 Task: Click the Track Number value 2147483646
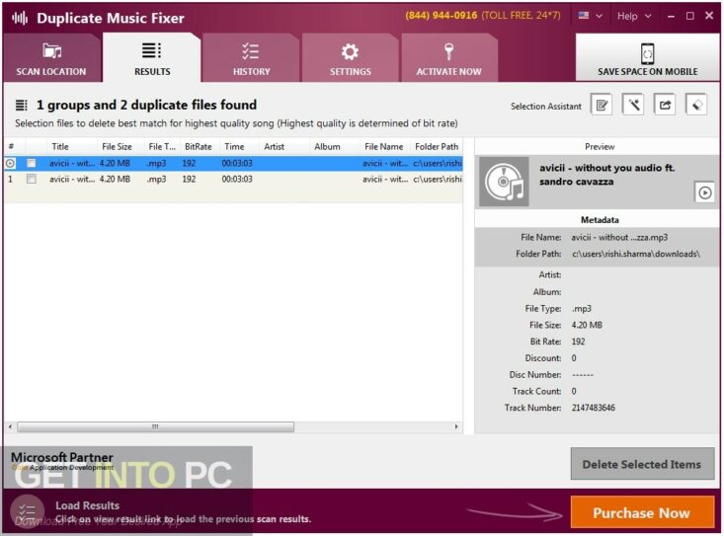coord(594,408)
